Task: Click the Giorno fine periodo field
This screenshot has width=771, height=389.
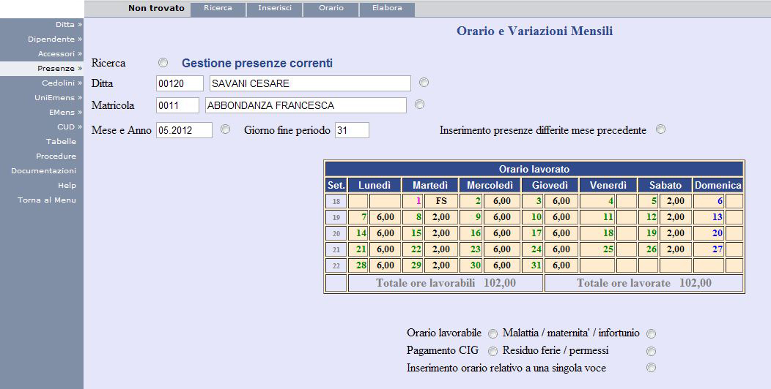Action: (x=351, y=130)
